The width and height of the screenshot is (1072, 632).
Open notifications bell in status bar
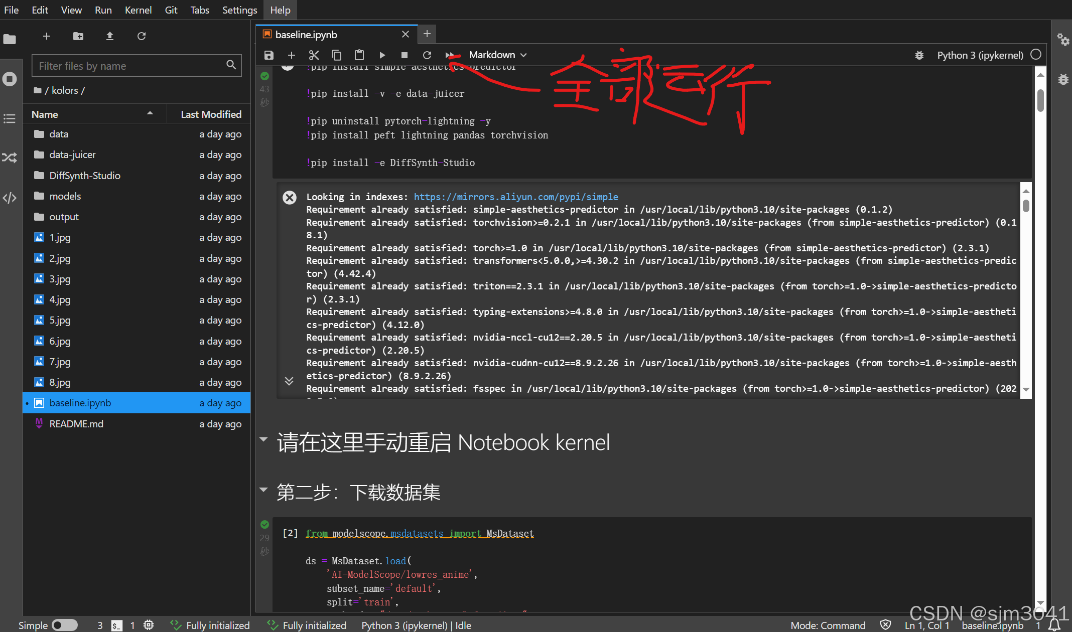click(x=1054, y=624)
